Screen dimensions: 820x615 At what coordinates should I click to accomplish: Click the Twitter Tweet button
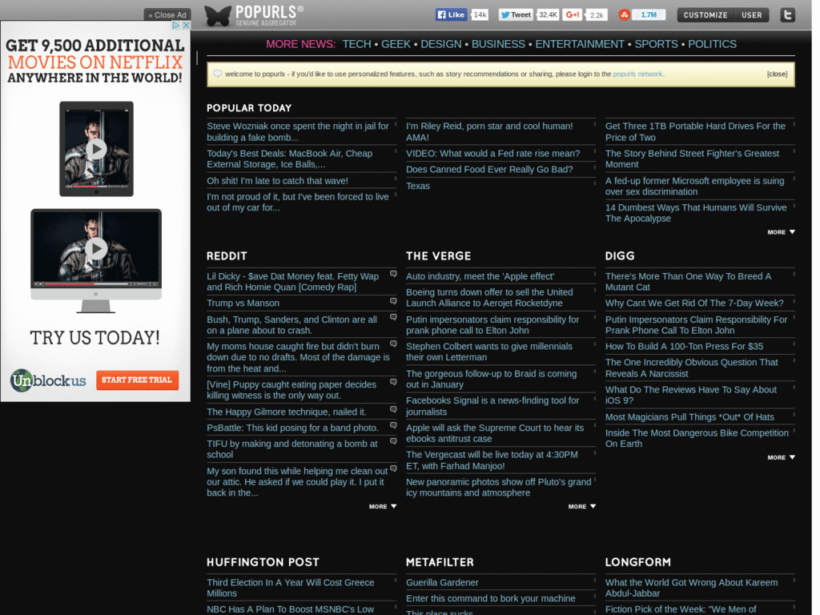[516, 14]
